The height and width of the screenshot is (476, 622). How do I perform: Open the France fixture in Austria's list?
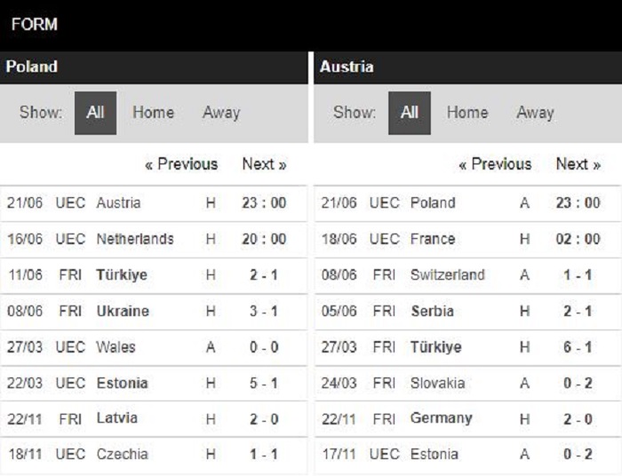(468, 240)
